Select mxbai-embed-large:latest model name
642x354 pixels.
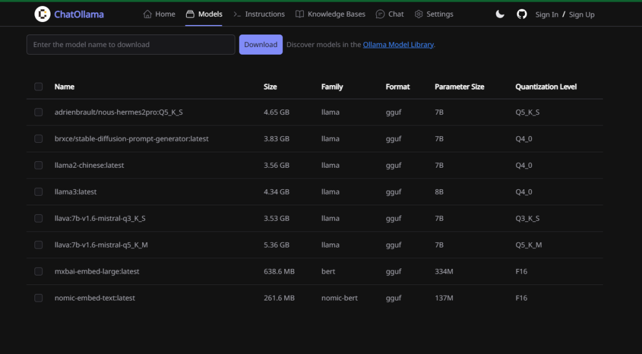pyautogui.click(x=97, y=271)
